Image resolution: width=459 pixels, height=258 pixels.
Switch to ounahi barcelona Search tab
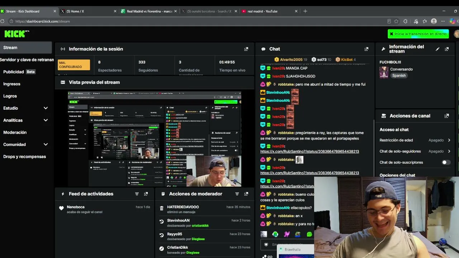(x=209, y=11)
